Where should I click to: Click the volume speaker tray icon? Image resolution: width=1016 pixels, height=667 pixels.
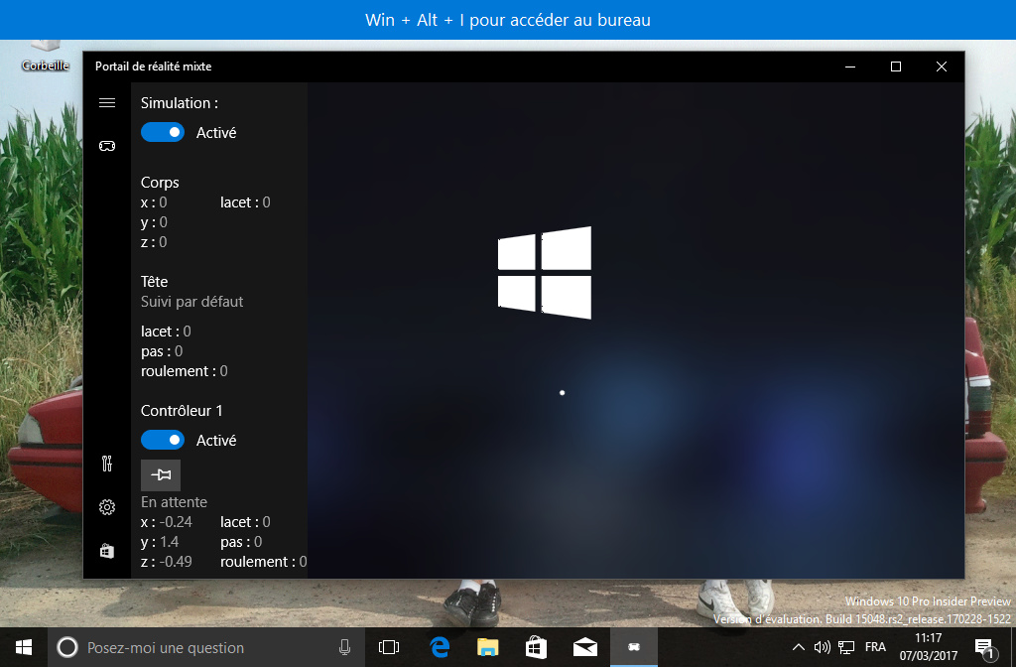click(823, 647)
